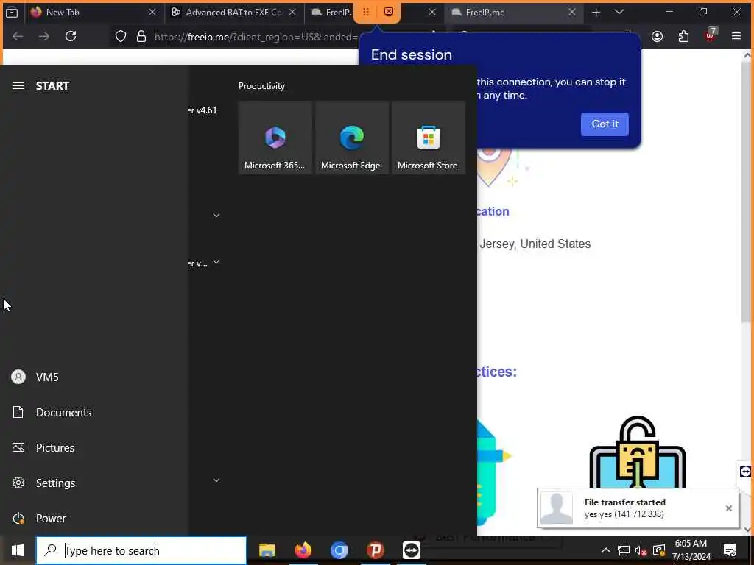754x565 pixels.
Task: Click the Windows Start button
Action: tap(18, 550)
